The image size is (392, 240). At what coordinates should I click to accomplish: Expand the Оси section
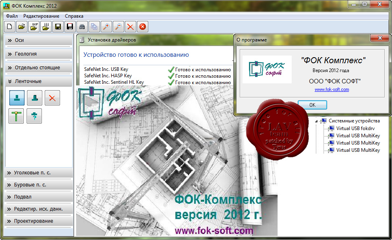pos(39,40)
